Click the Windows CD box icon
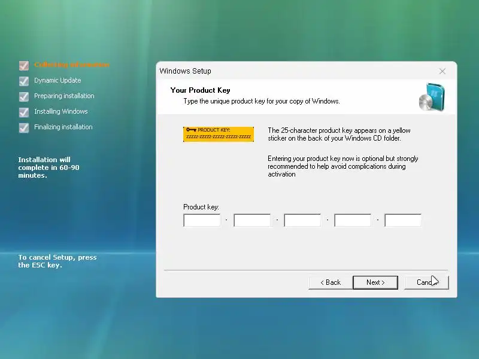The image size is (479, 359). click(x=432, y=98)
